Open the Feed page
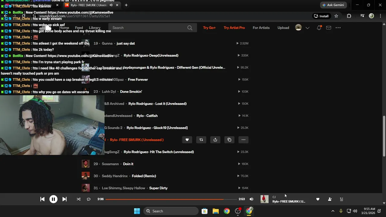386x217 pixels. click(x=79, y=28)
